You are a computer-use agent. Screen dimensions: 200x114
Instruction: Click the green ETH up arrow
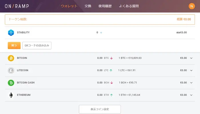(x=111, y=95)
